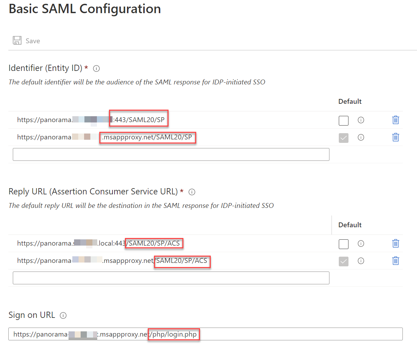
Task: Focus the empty new identifier input box
Action: [x=171, y=155]
